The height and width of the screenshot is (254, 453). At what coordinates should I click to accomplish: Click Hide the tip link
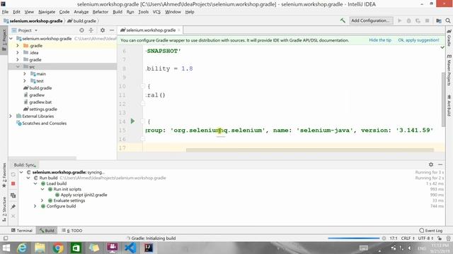click(380, 40)
